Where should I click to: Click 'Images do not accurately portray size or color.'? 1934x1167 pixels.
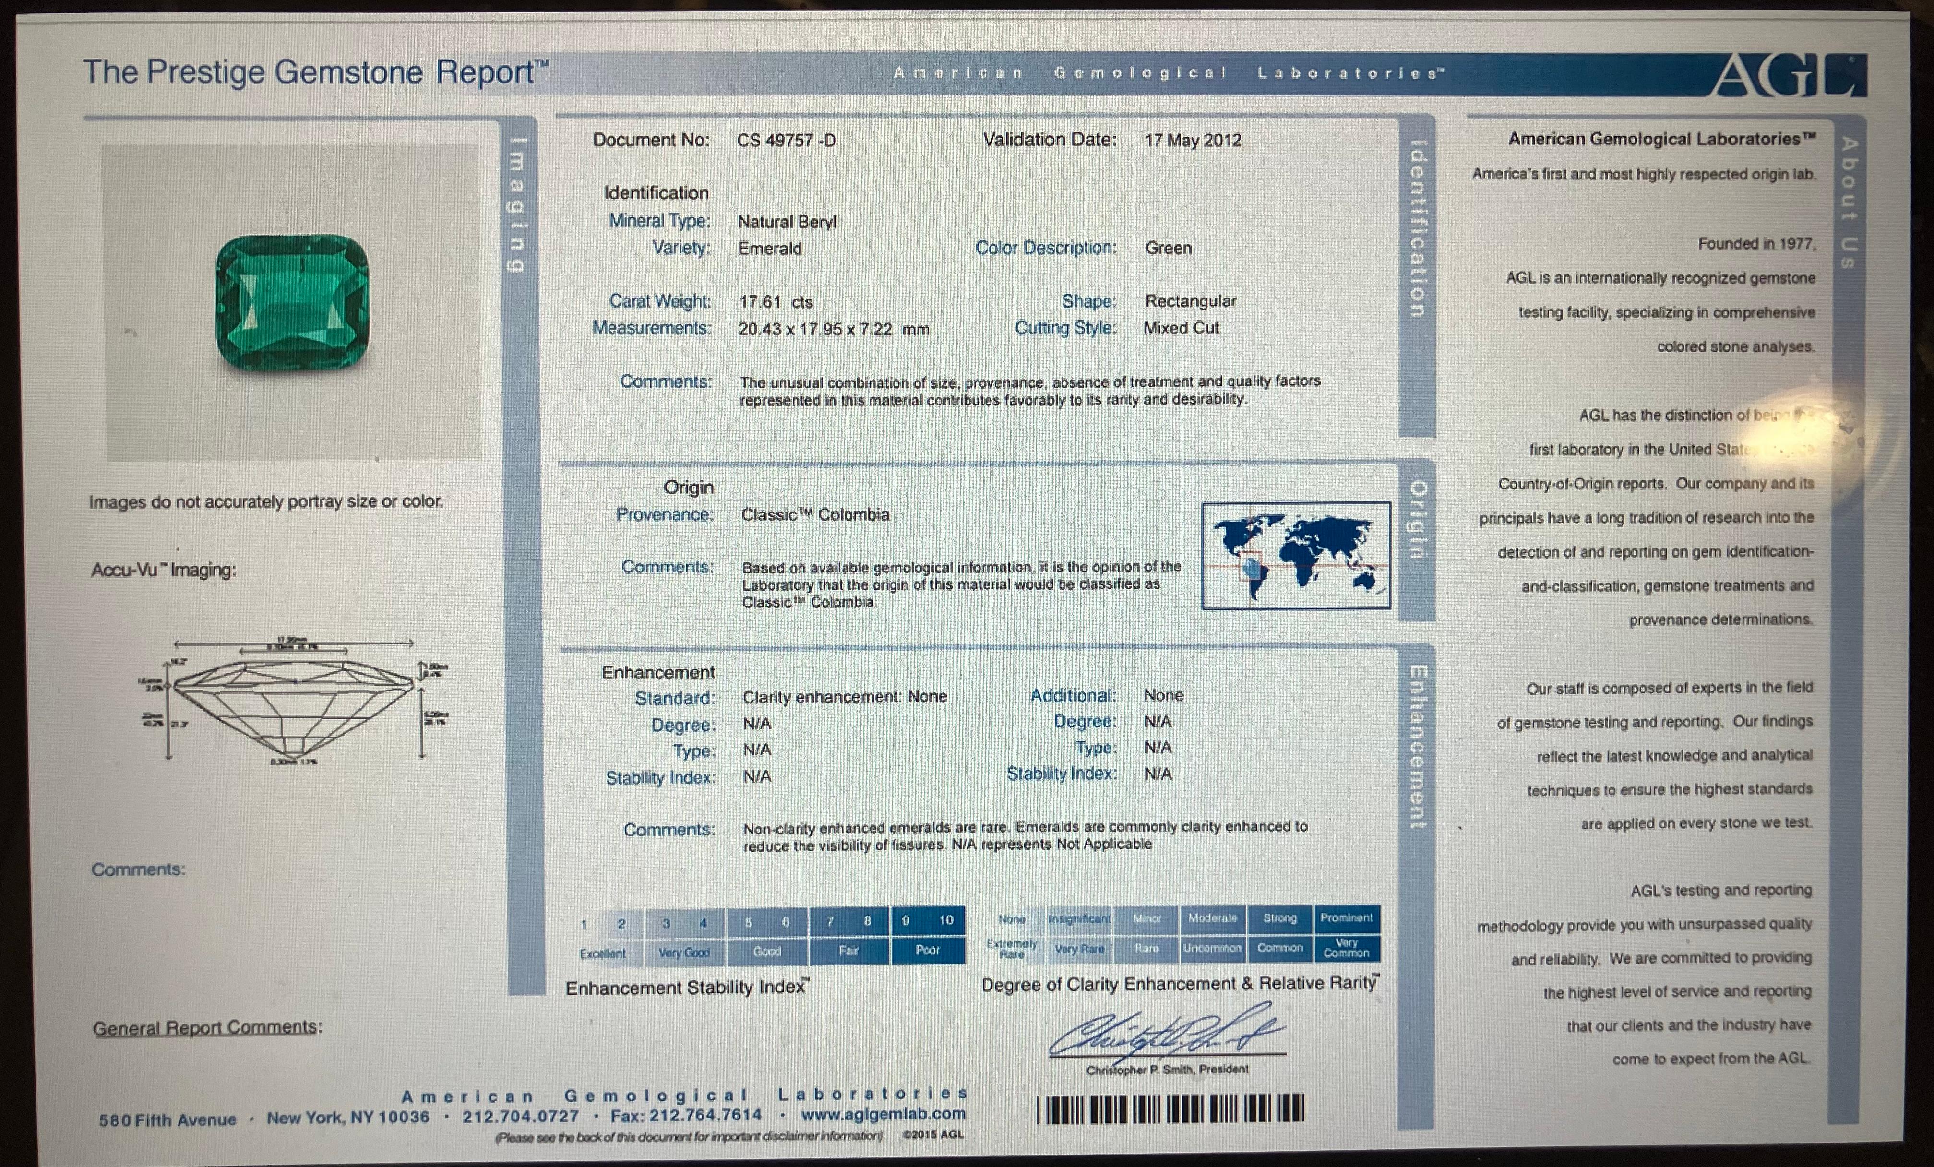266,501
